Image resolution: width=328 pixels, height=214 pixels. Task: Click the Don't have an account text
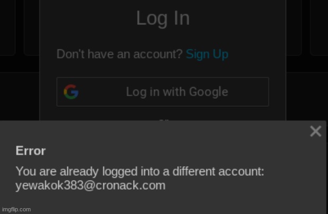point(120,54)
